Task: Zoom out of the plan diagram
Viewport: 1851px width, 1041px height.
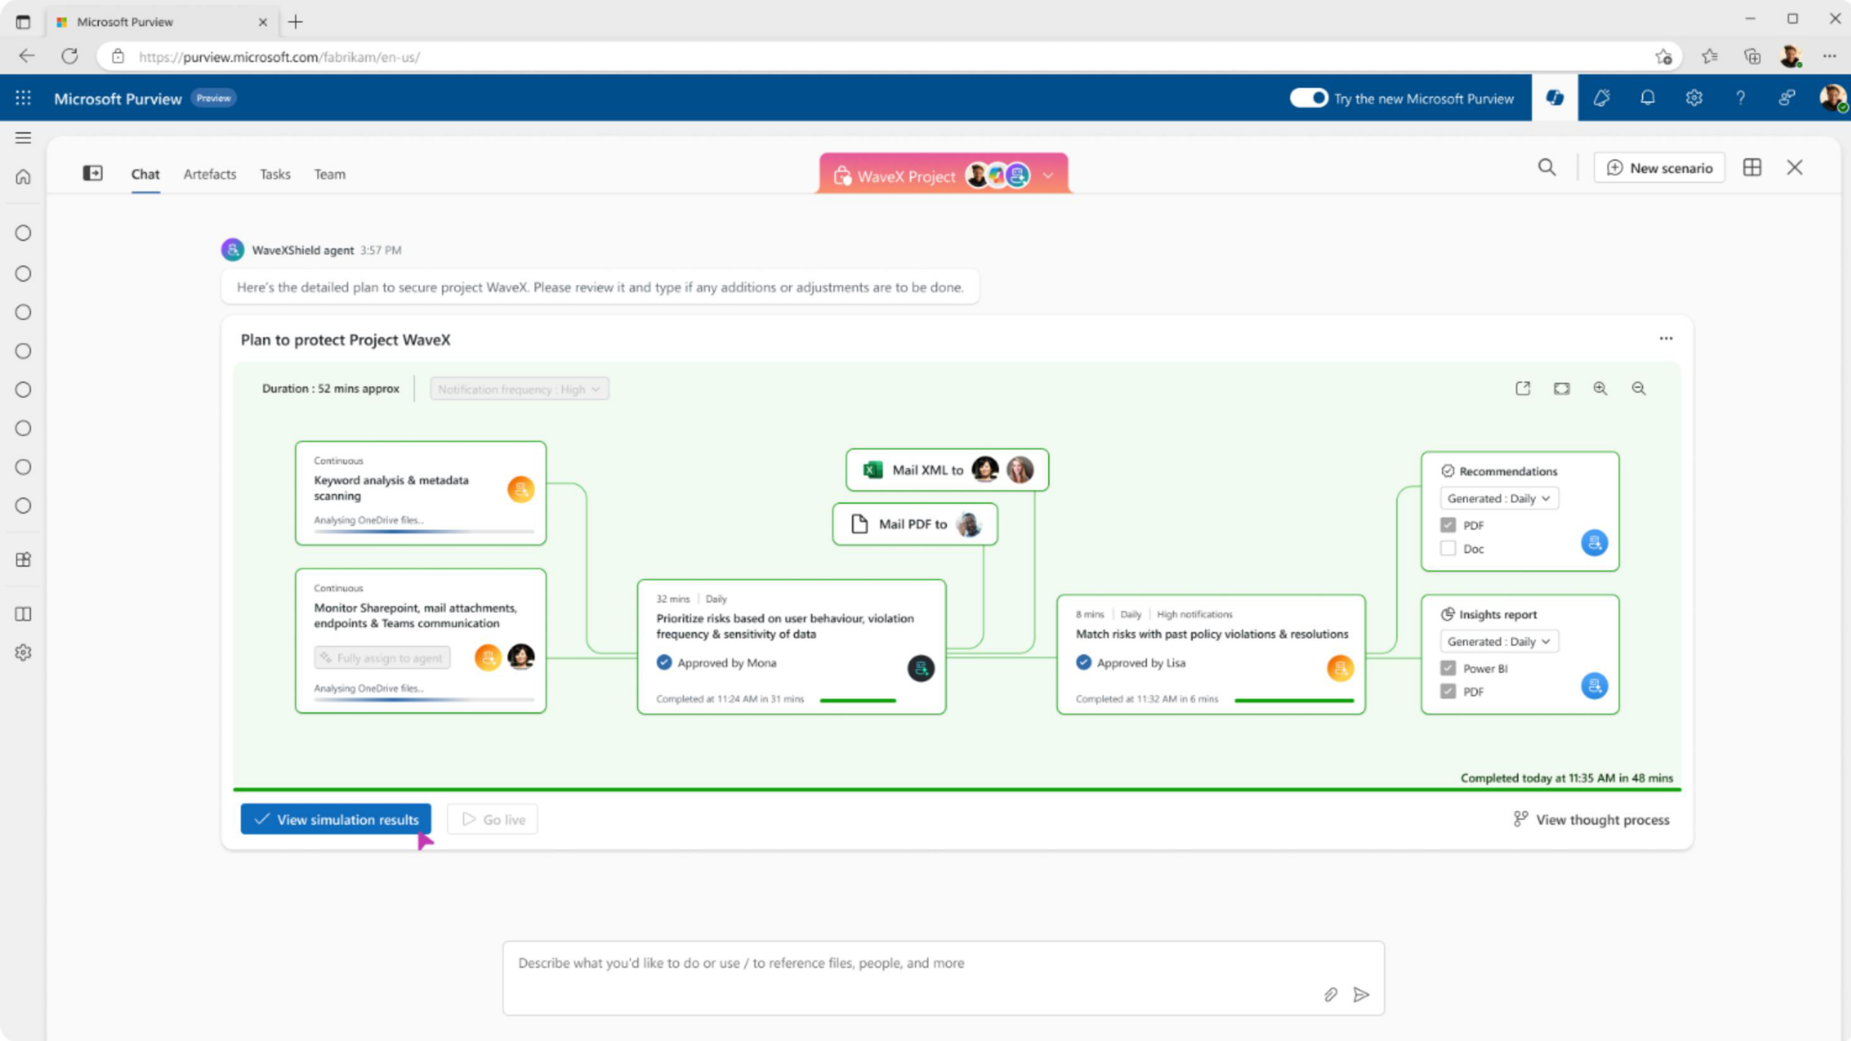Action: (1638, 388)
